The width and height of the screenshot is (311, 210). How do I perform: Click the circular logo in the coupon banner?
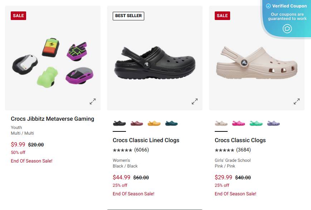pyautogui.click(x=287, y=28)
